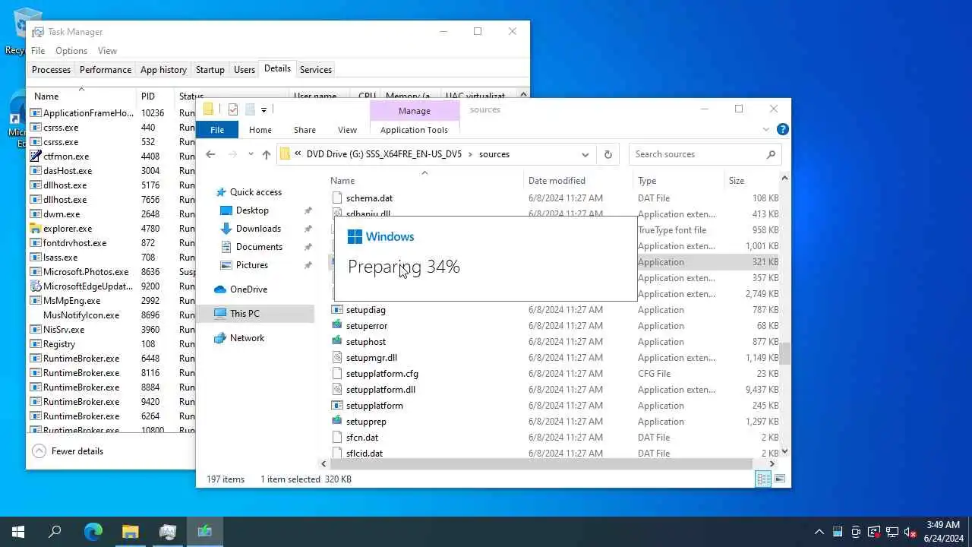Click the New folder icon in Explorer title bar
The image size is (972, 547).
coord(249,109)
